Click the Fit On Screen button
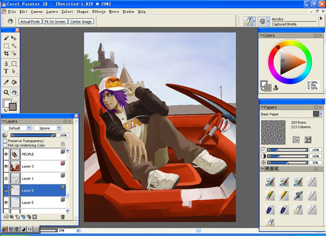The width and height of the screenshot is (326, 236). click(x=55, y=21)
